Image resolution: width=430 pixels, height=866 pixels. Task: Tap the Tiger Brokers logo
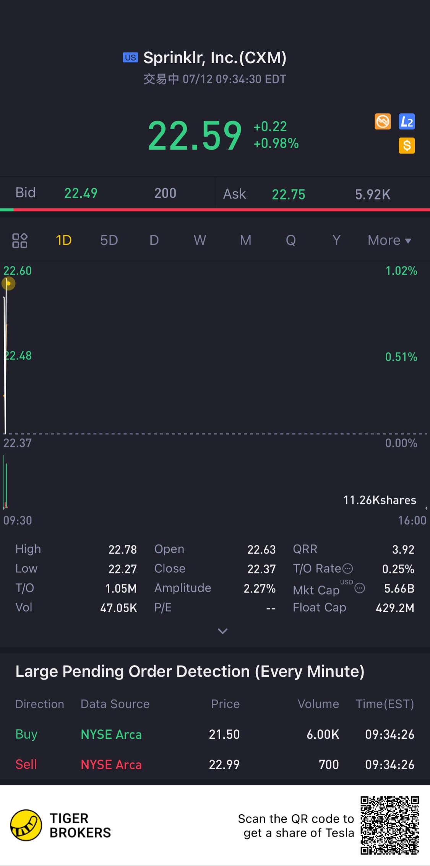[26, 825]
